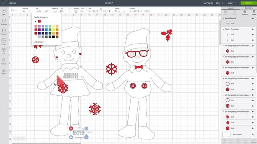The height and width of the screenshot is (144, 257).
Task: Click the Contour tool
Action: point(254,140)
